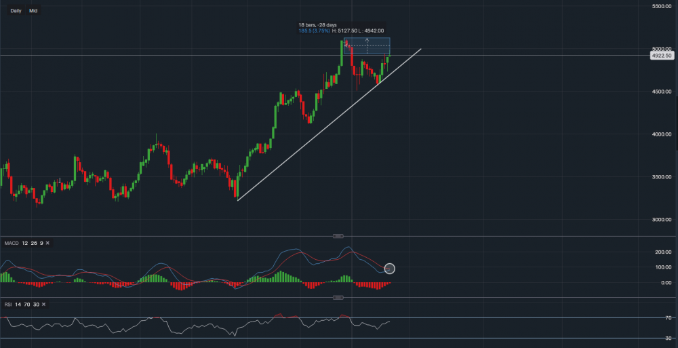Click the white circle marker on MACD crossover
Image resolution: width=678 pixels, height=348 pixels.
[389, 269]
